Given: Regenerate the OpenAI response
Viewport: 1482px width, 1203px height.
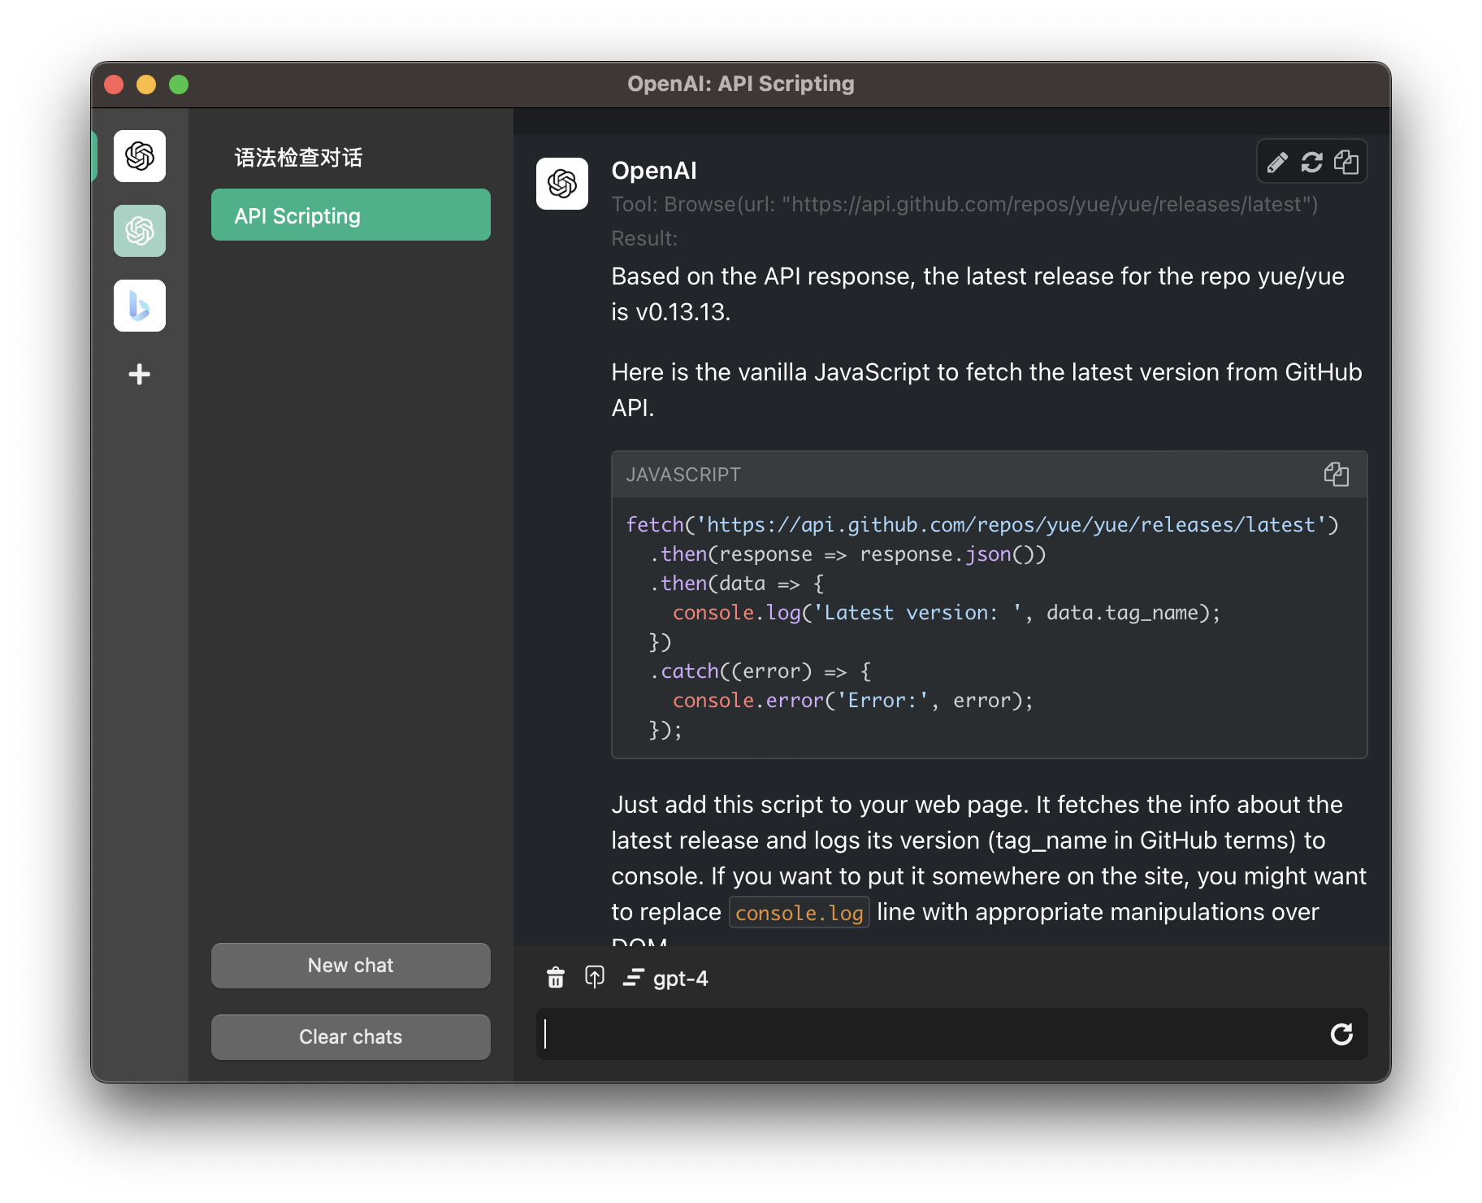Looking at the screenshot, I should [1311, 163].
